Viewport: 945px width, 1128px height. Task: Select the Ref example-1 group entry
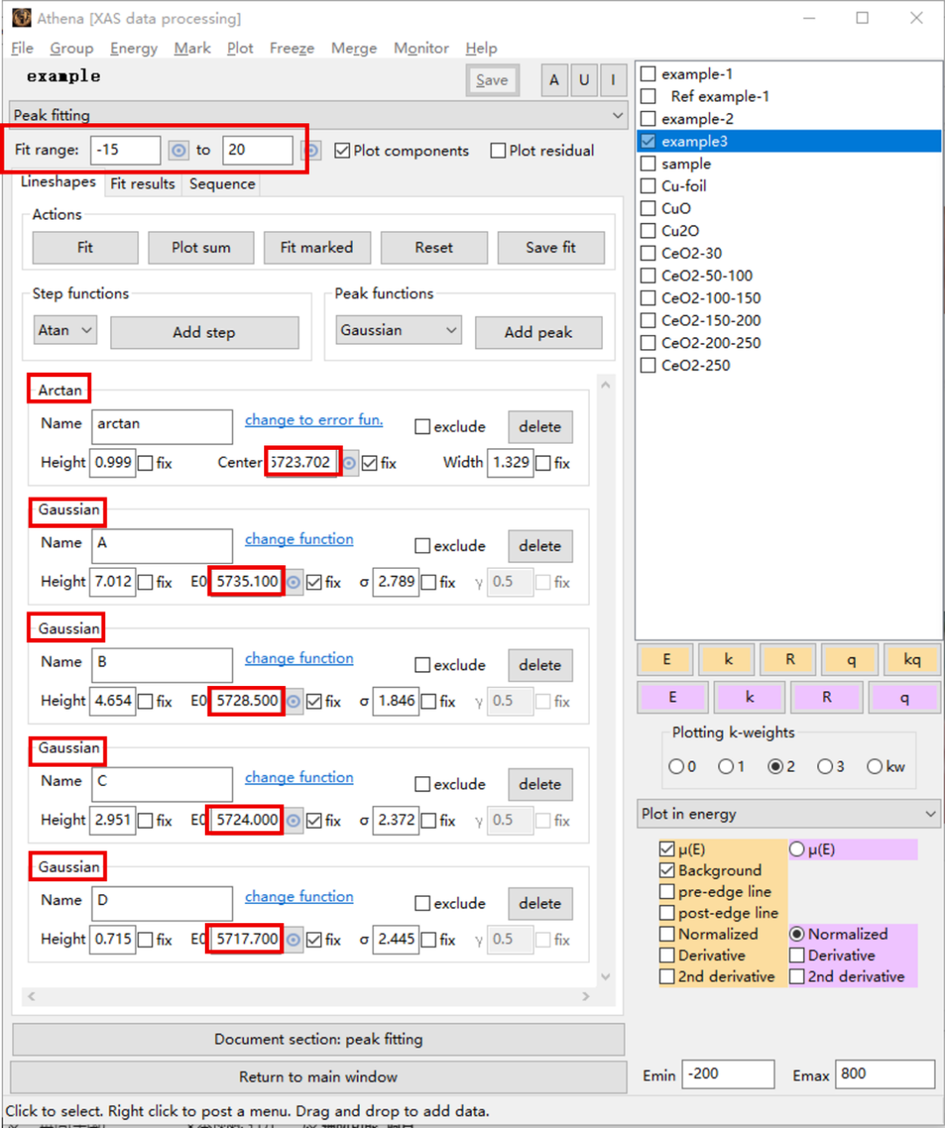[x=720, y=96]
